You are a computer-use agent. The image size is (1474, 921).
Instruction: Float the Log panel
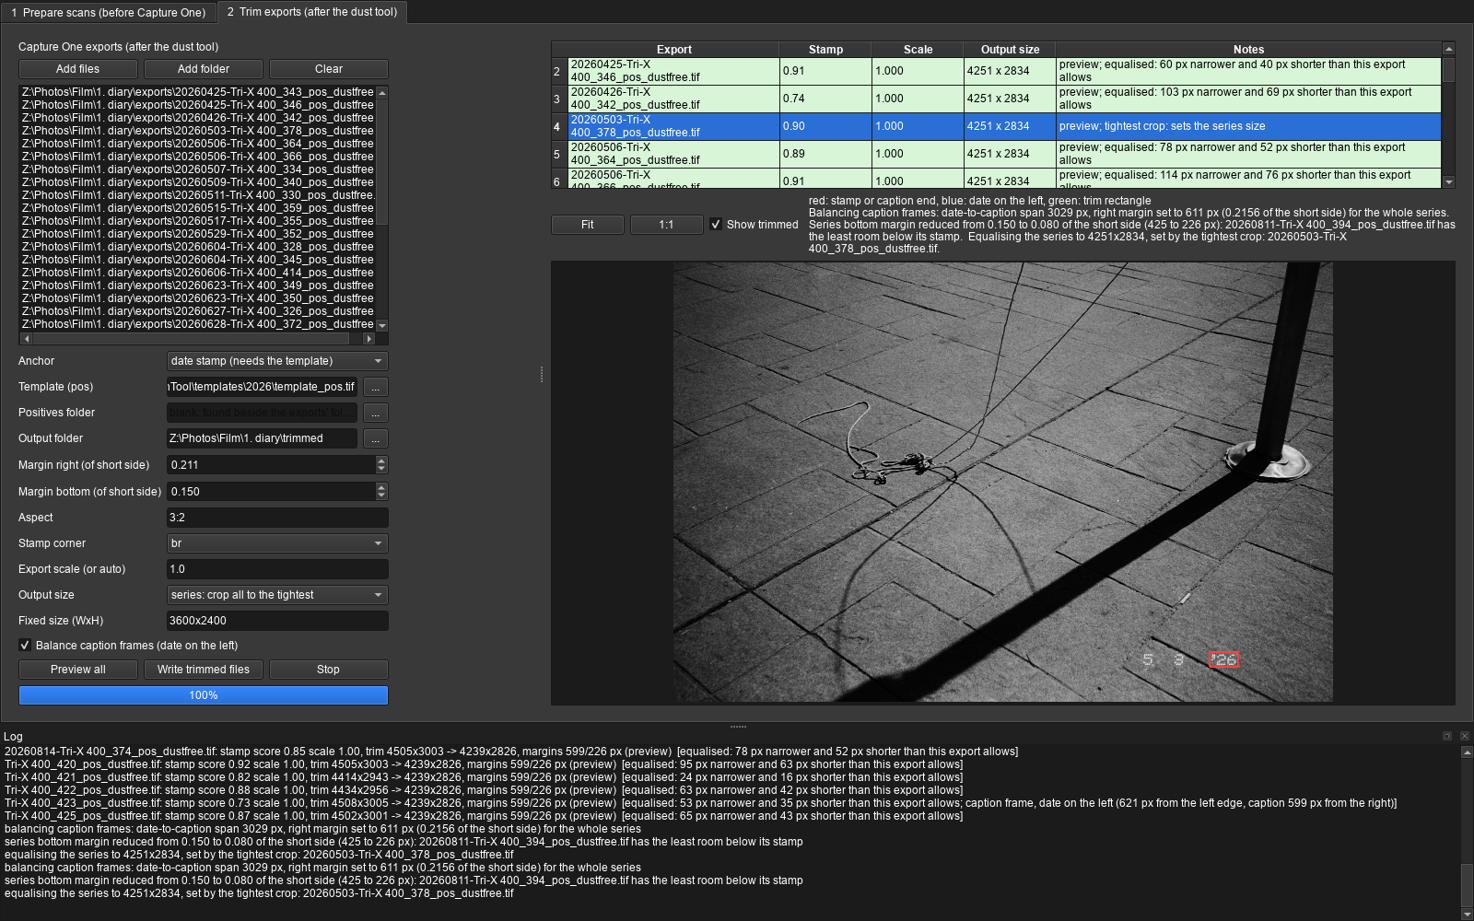tap(1447, 736)
